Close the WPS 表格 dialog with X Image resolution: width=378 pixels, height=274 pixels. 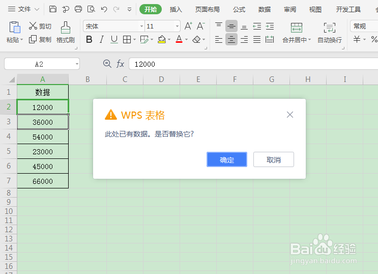click(x=290, y=115)
